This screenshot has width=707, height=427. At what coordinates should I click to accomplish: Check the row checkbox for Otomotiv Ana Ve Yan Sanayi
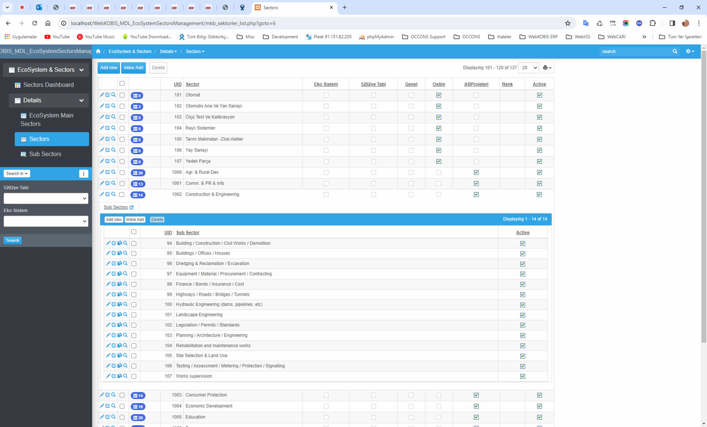[122, 106]
